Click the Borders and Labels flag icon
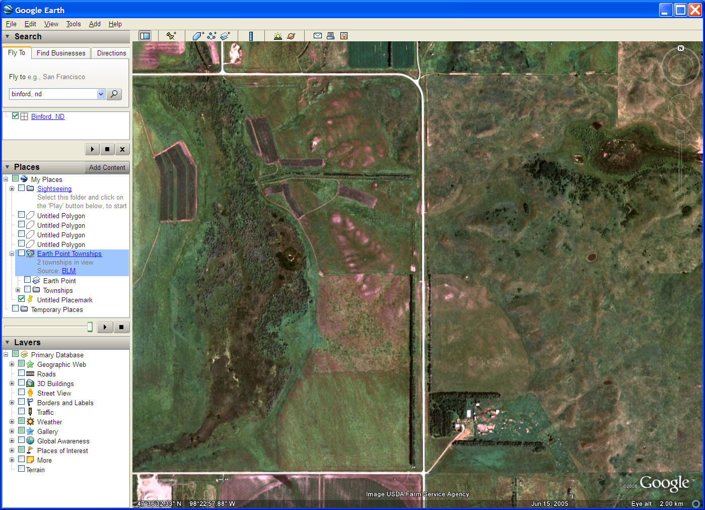 30,403
